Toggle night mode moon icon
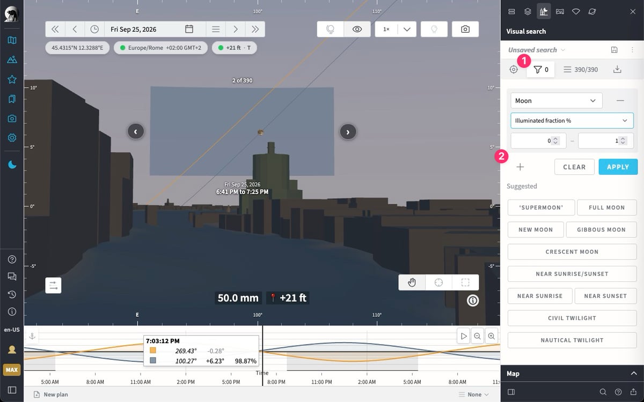Viewport: 644px width, 402px height. click(x=12, y=165)
